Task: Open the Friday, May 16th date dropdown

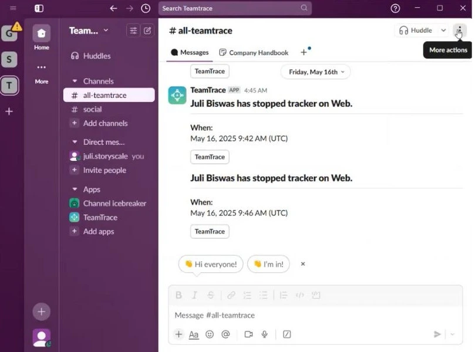Action: point(316,72)
